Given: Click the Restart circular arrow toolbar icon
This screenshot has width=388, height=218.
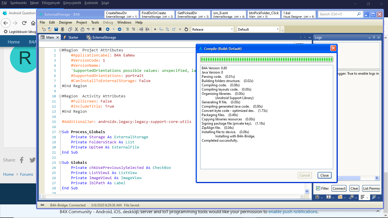Looking at the screenshot, I should (186, 29).
